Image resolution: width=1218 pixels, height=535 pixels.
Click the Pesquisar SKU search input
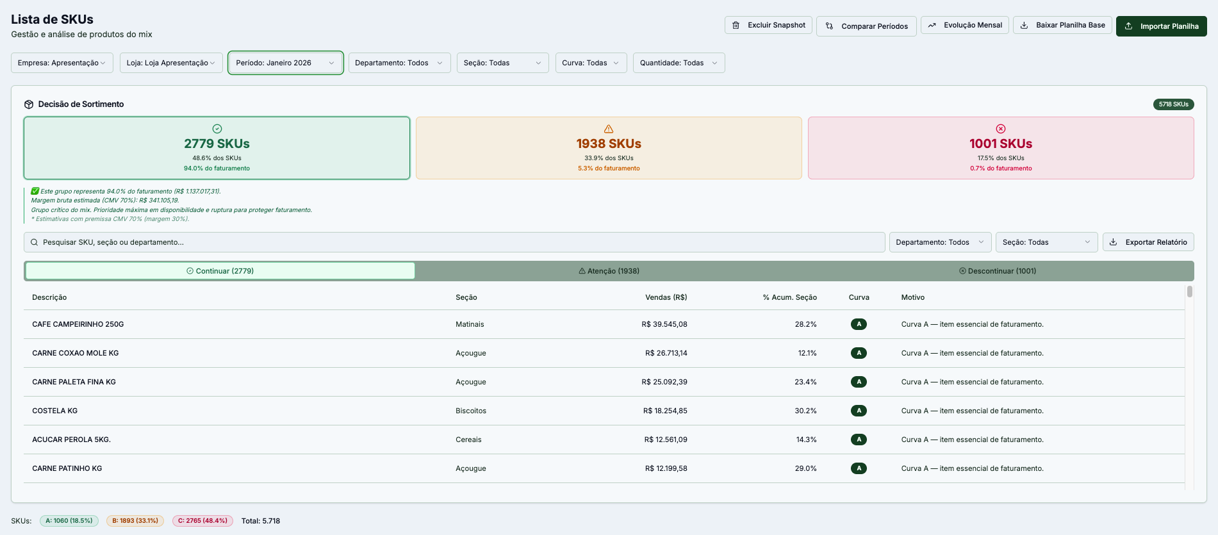[454, 242]
